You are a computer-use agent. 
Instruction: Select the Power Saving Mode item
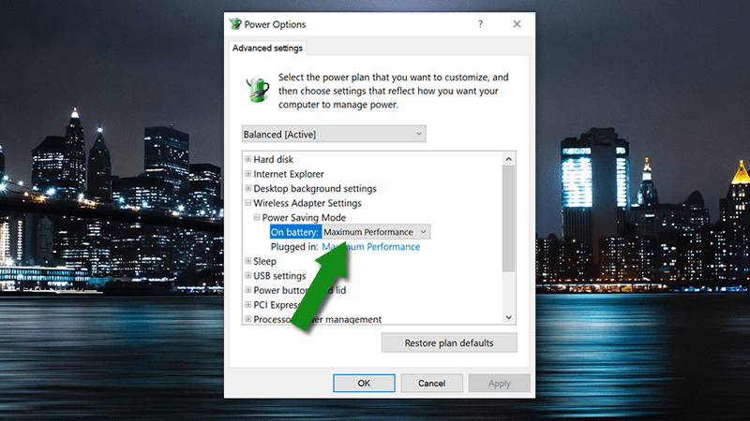[304, 218]
